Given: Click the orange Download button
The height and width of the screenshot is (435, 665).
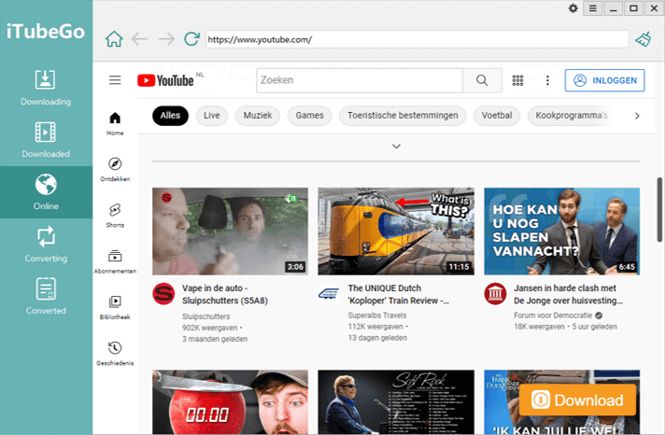Looking at the screenshot, I should (x=577, y=400).
